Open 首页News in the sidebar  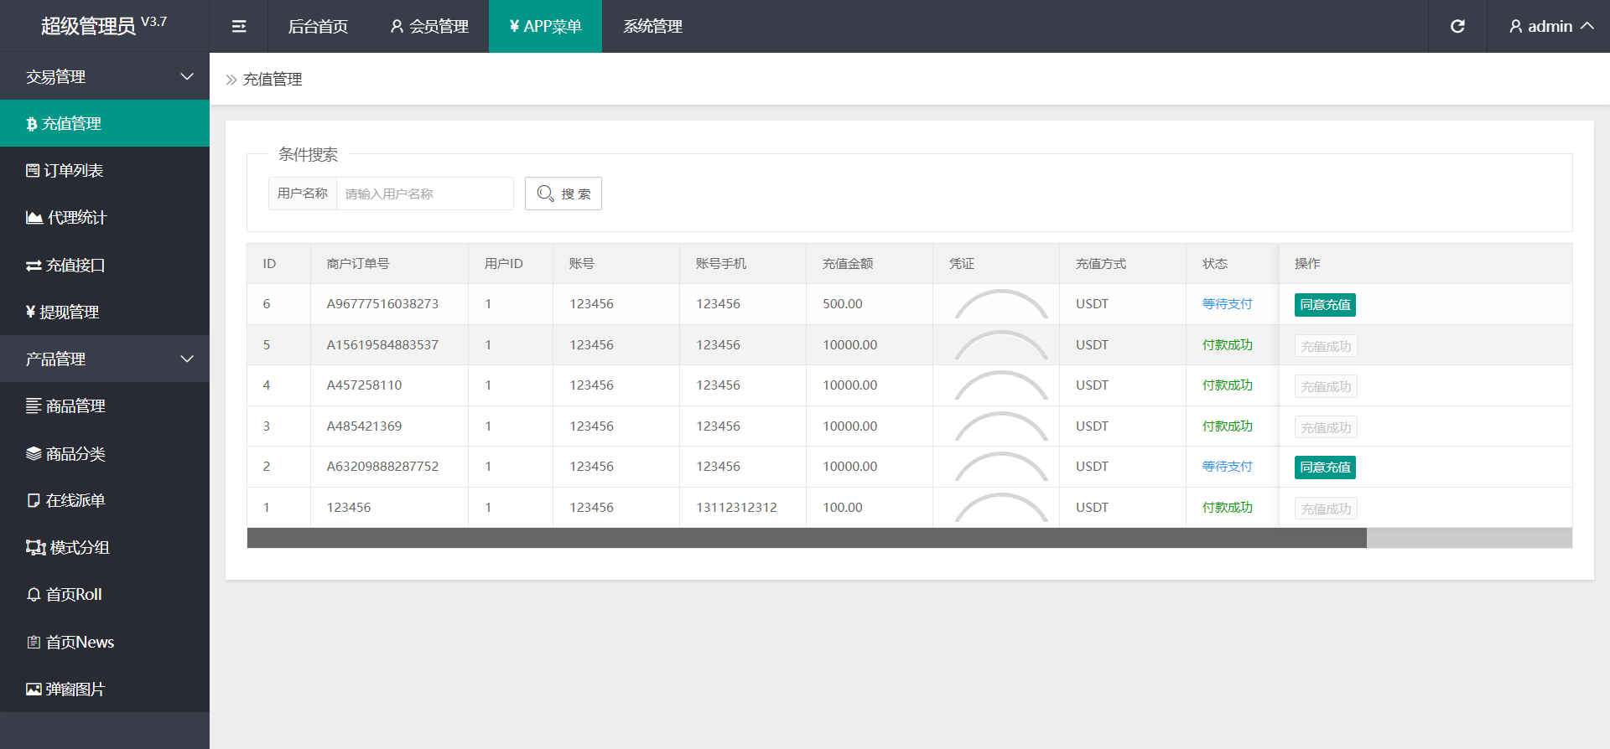pos(79,643)
